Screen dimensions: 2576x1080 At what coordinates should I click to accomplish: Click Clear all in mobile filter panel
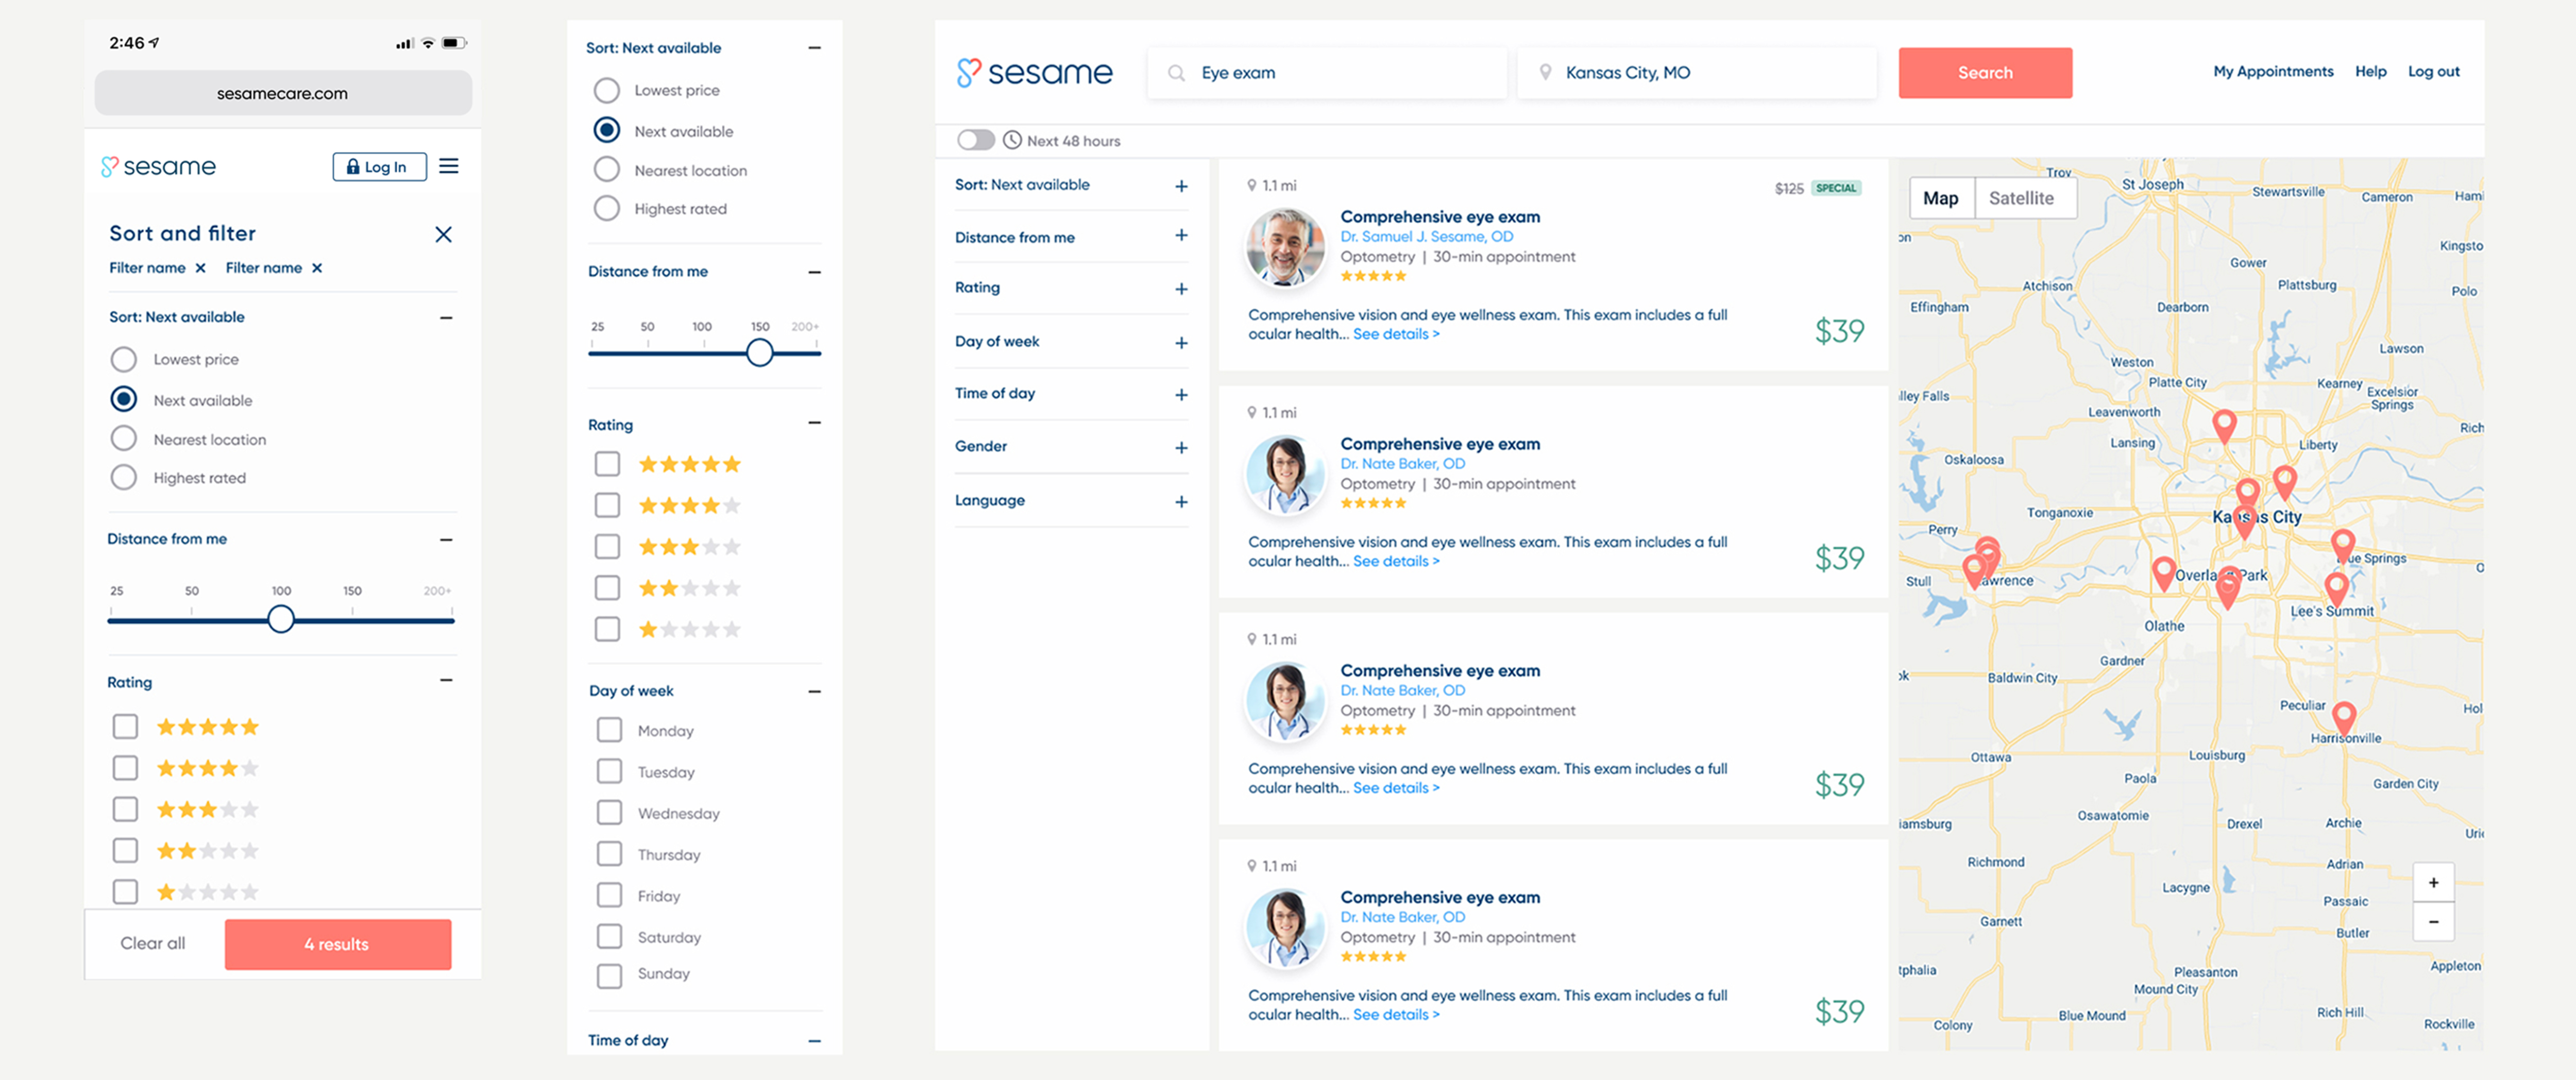click(x=152, y=943)
